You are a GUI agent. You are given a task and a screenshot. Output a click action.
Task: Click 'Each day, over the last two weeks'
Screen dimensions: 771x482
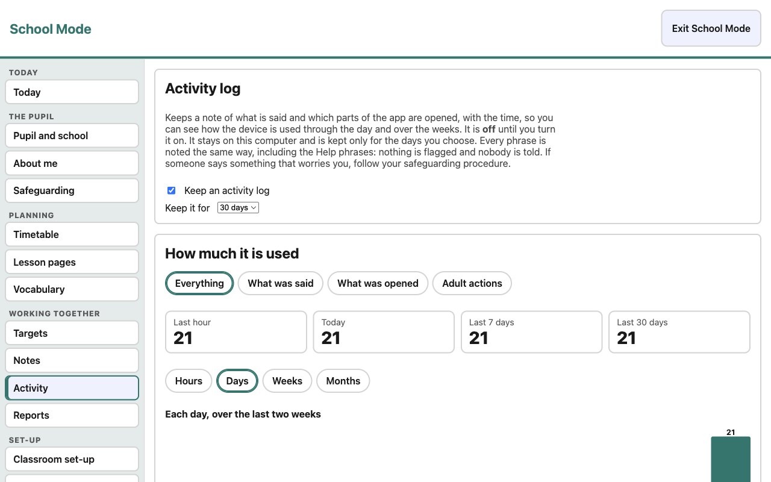243,415
